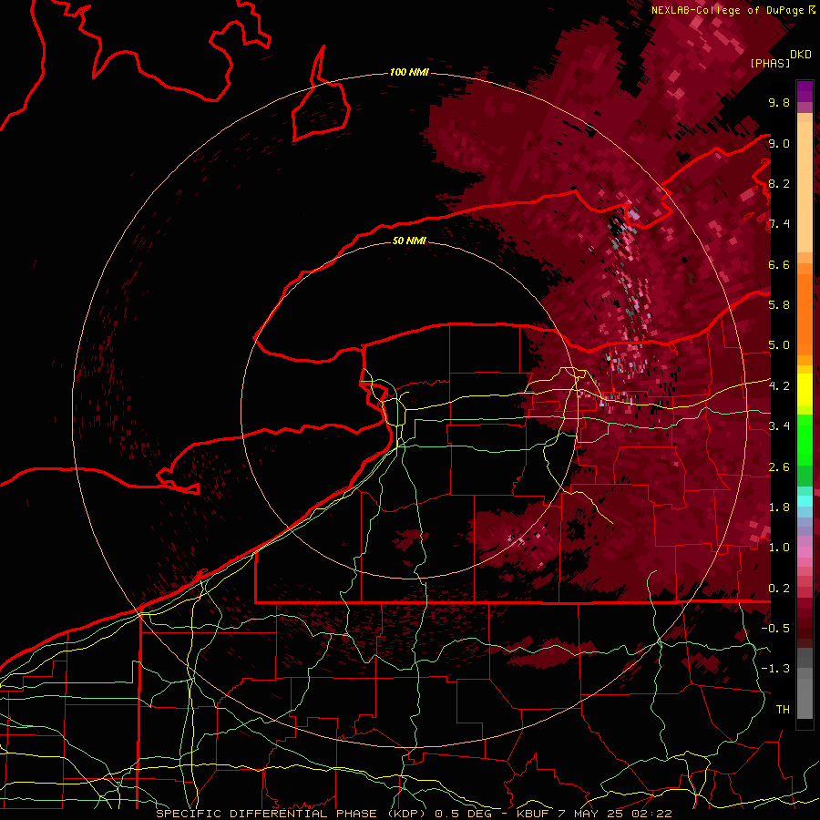Viewport: 820px width, 820px height.
Task: Click the KBUF radar site identifier
Action: (535, 814)
